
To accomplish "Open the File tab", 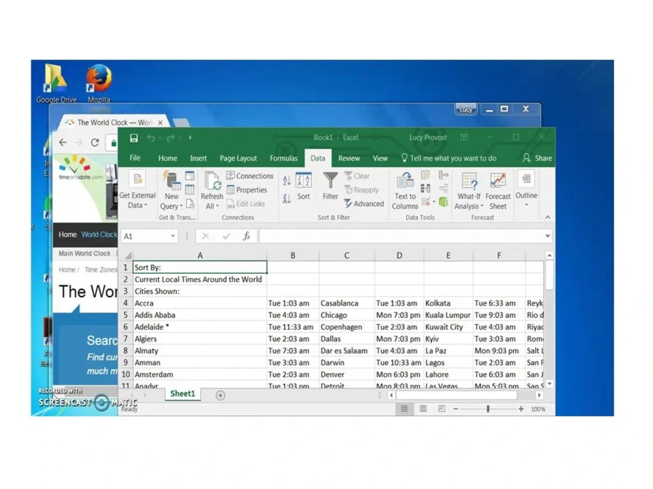I will pos(135,158).
